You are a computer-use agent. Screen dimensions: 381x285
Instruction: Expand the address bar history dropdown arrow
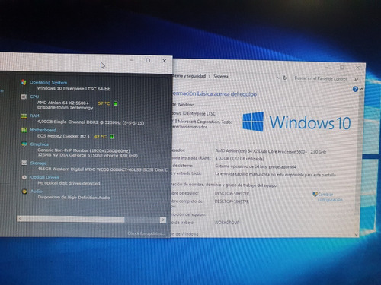(x=279, y=78)
